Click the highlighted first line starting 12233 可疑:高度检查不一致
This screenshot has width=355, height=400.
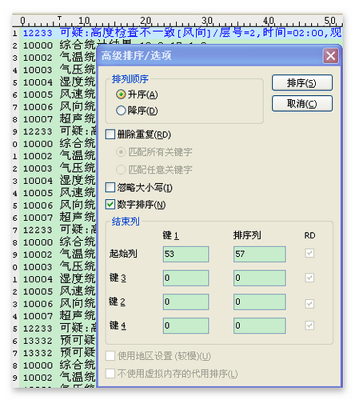tap(182, 33)
